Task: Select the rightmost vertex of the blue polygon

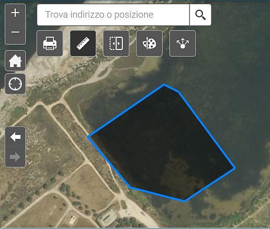Action: pyautogui.click(x=234, y=168)
